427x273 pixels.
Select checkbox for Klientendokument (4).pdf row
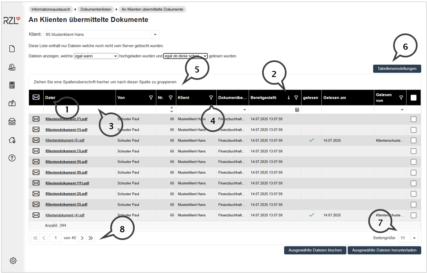[x=414, y=215]
